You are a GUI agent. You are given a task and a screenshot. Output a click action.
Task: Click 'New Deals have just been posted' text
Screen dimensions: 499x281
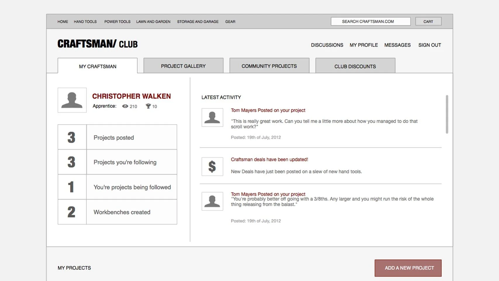pyautogui.click(x=296, y=172)
